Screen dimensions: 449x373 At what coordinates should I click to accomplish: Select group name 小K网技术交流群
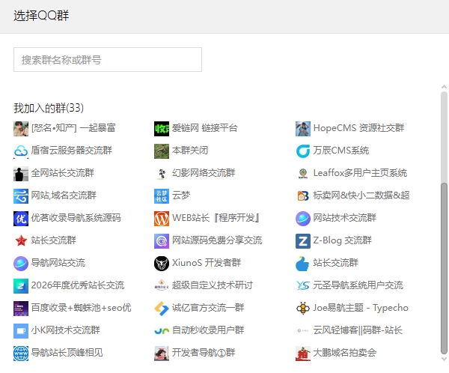point(66,330)
